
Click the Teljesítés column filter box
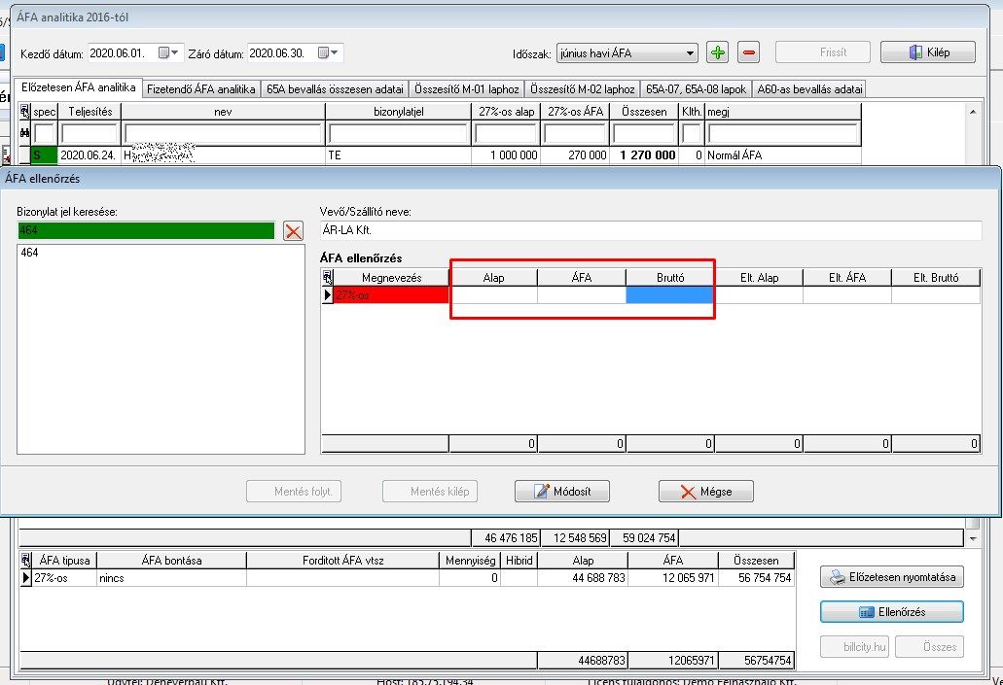pos(90,133)
